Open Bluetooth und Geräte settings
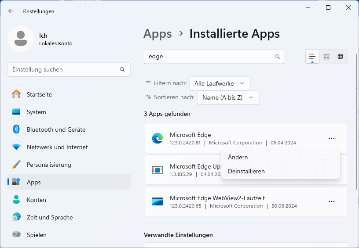 point(56,129)
